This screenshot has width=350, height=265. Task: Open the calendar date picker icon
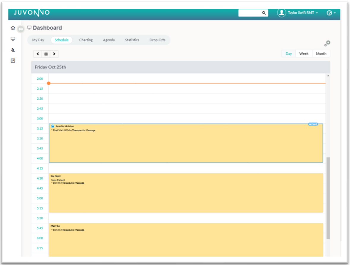(46, 54)
